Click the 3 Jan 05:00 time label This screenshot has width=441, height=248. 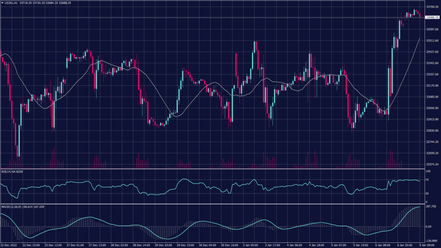tap(251, 245)
